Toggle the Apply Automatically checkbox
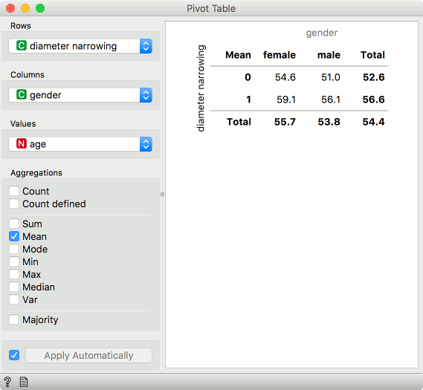Image resolution: width=423 pixels, height=390 pixels. pos(14,355)
